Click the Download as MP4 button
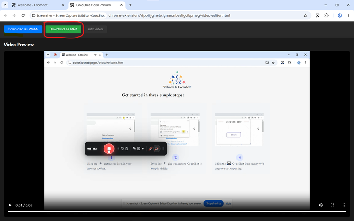 (x=63, y=29)
